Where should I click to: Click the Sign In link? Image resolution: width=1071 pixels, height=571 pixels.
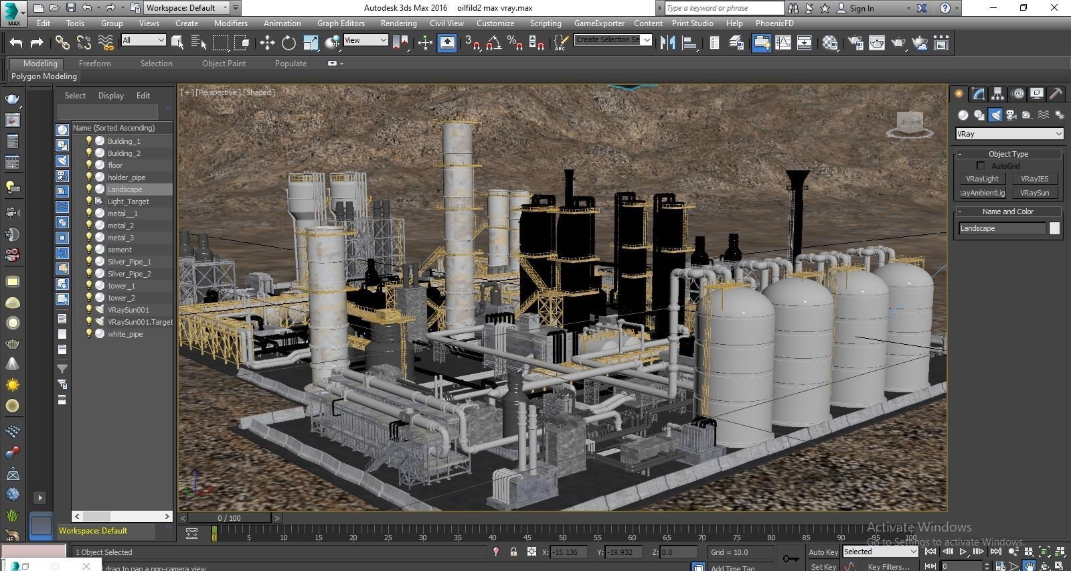pyautogui.click(x=861, y=9)
